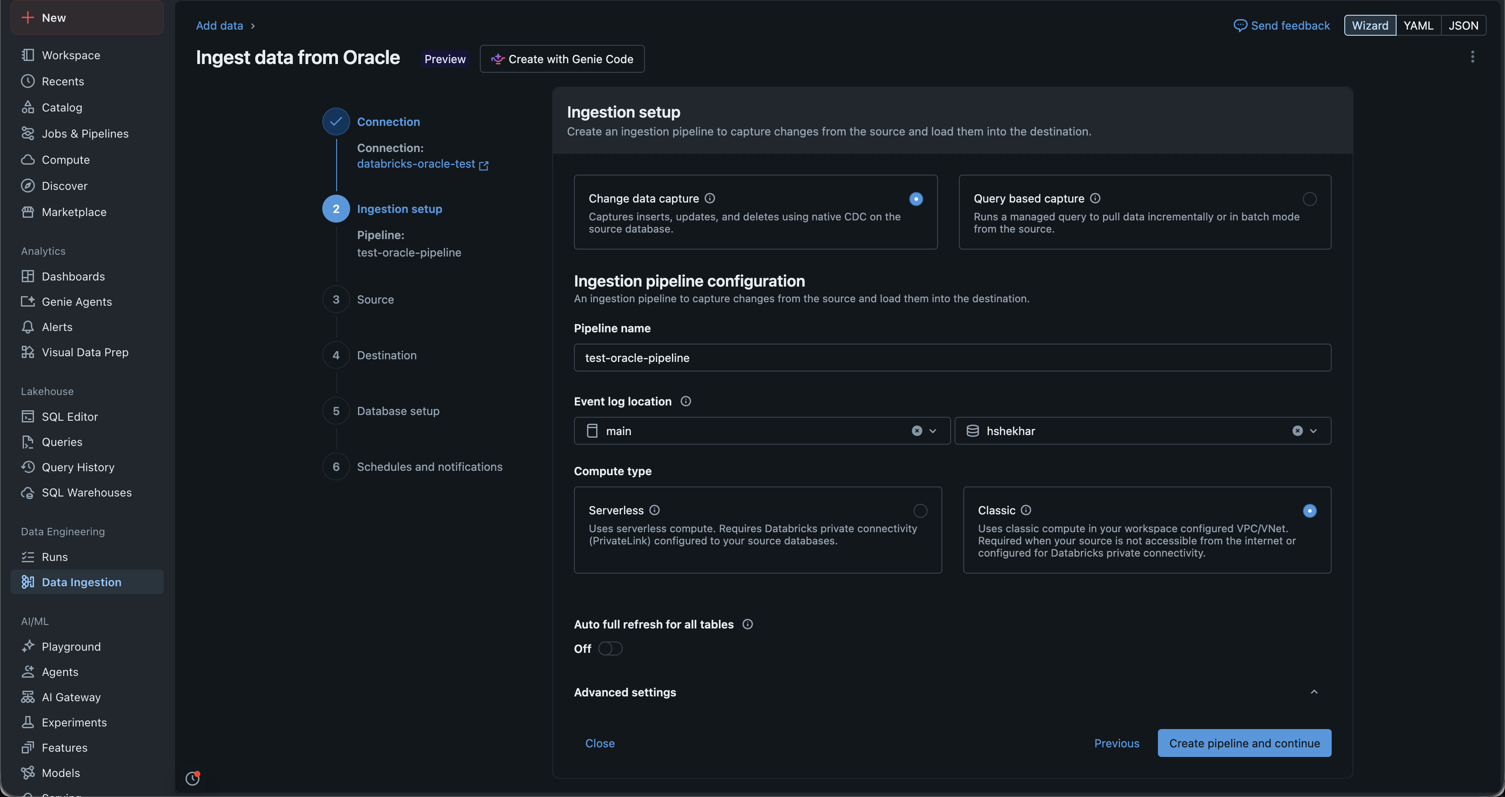Click the Ingestion setup step label
The width and height of the screenshot is (1505, 797).
coord(399,209)
